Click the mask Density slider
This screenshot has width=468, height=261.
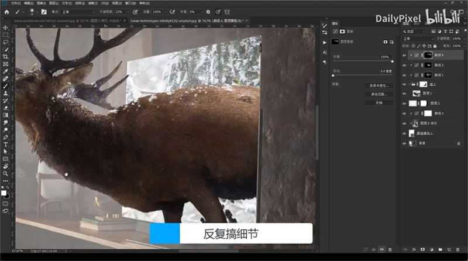click(x=363, y=60)
